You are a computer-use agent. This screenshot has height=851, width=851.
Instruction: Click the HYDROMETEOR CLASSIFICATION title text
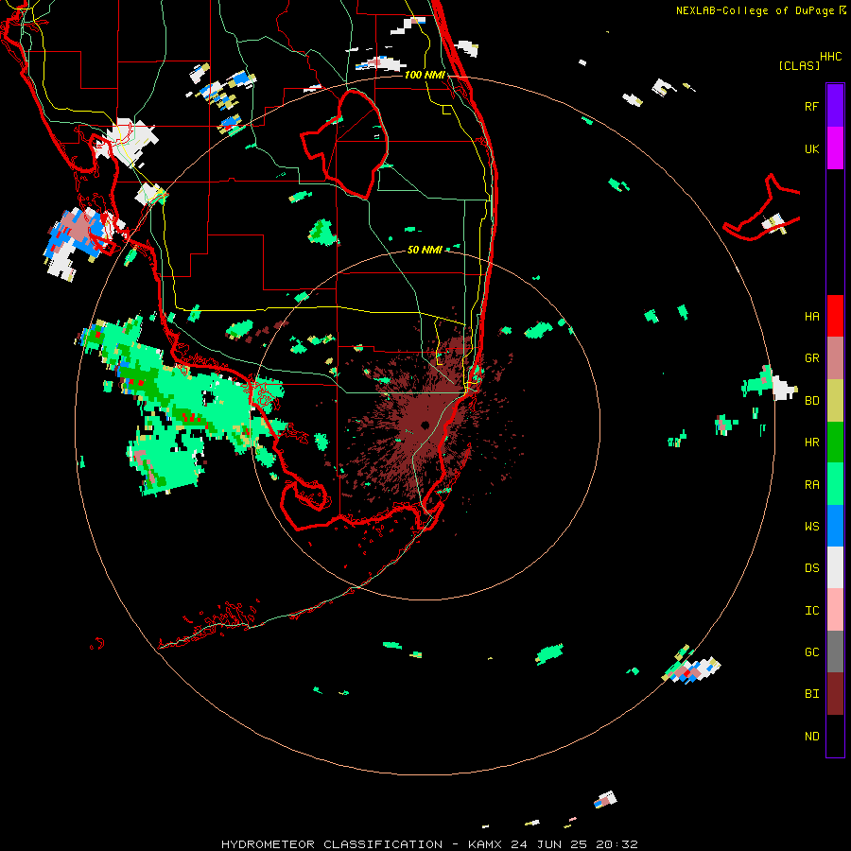tap(332, 844)
